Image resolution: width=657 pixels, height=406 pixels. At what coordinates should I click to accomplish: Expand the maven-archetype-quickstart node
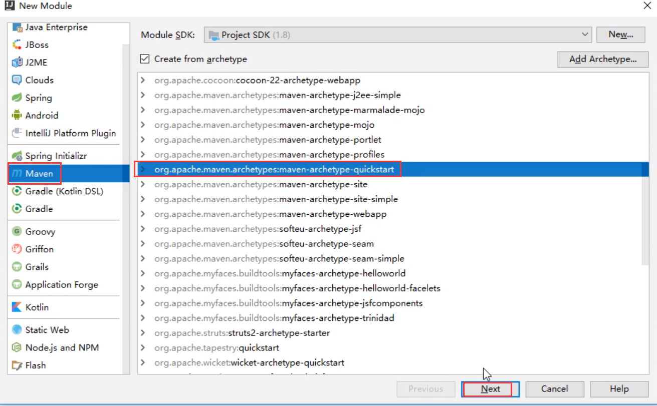tap(143, 170)
